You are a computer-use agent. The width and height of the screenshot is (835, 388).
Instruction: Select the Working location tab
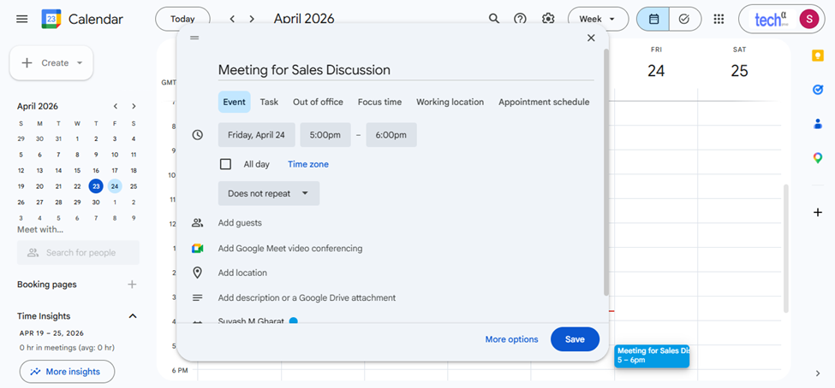450,102
